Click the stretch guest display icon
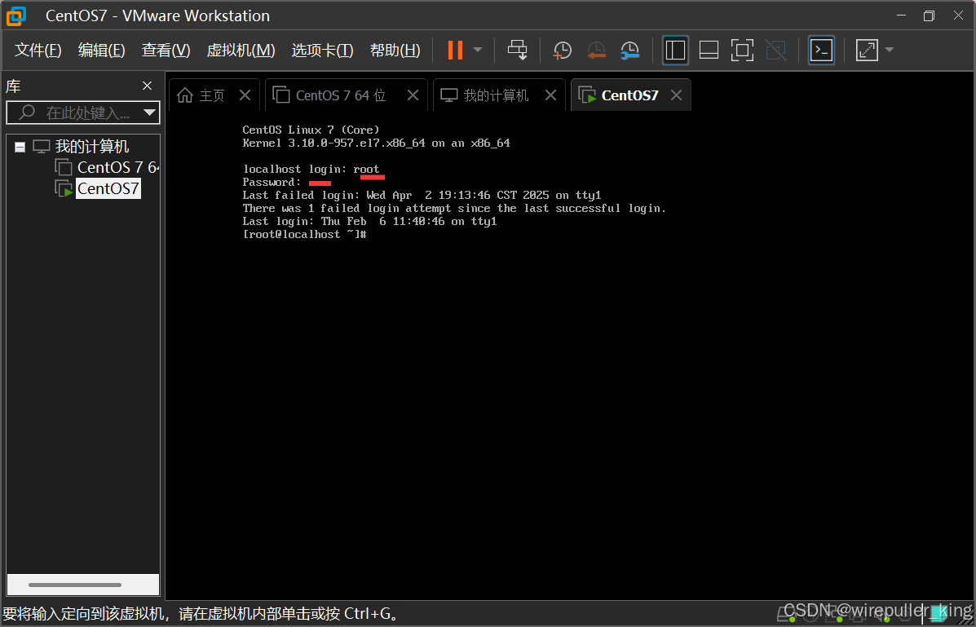Viewport: 976px width, 627px height. 867,50
